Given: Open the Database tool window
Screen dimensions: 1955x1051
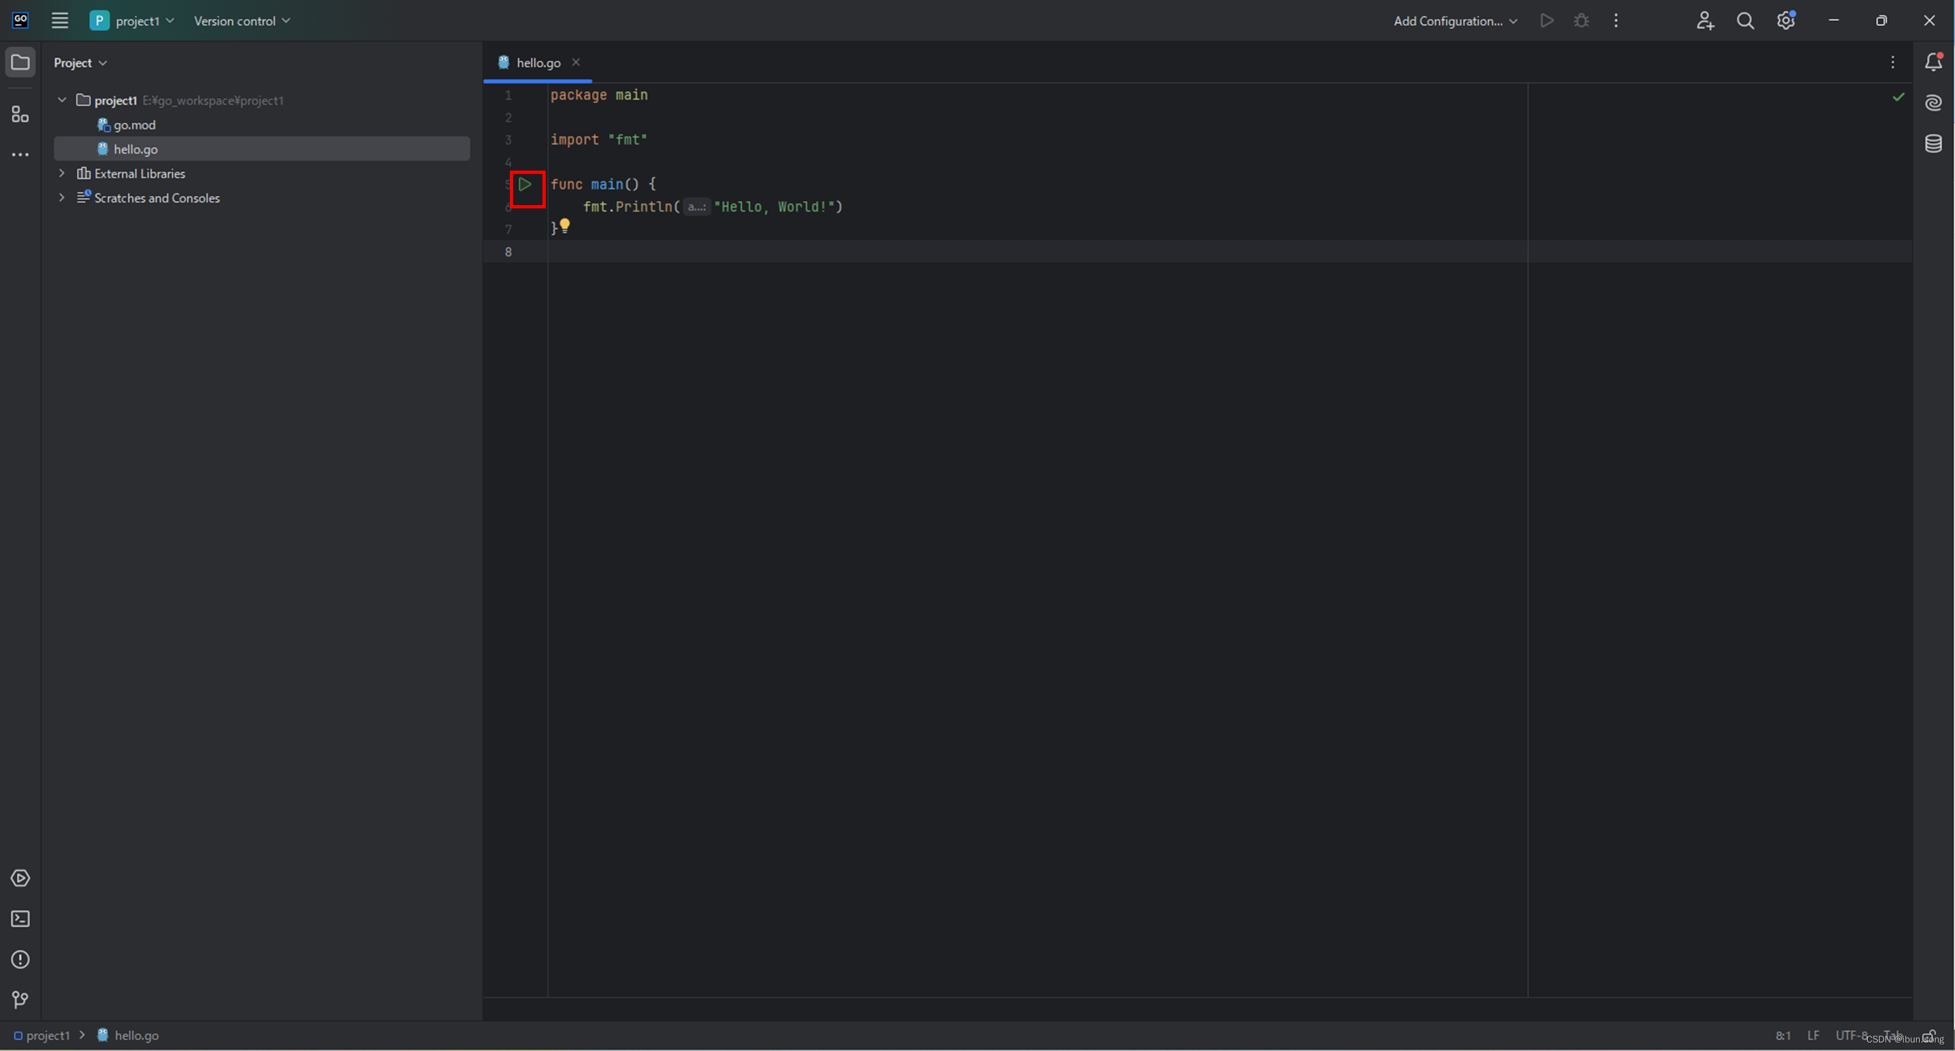Looking at the screenshot, I should pos(1933,143).
